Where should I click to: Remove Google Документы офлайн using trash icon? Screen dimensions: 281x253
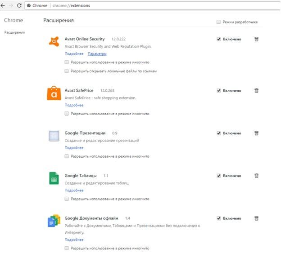256,218
